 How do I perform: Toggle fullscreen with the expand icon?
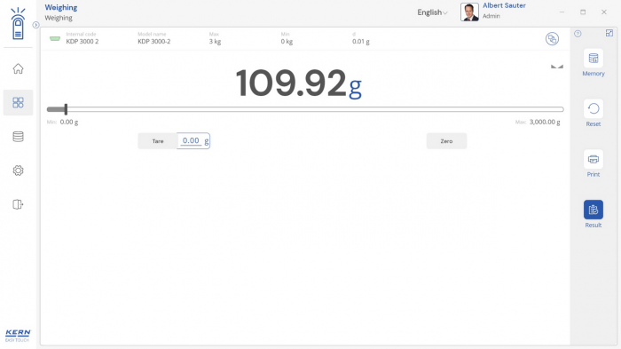pyautogui.click(x=609, y=34)
